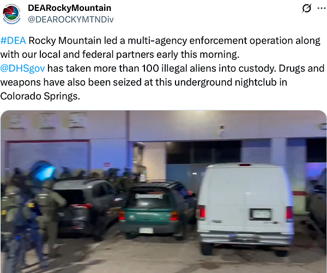The image size is (327, 273).
Task: Click the white van's license plate
Action: click(261, 215)
